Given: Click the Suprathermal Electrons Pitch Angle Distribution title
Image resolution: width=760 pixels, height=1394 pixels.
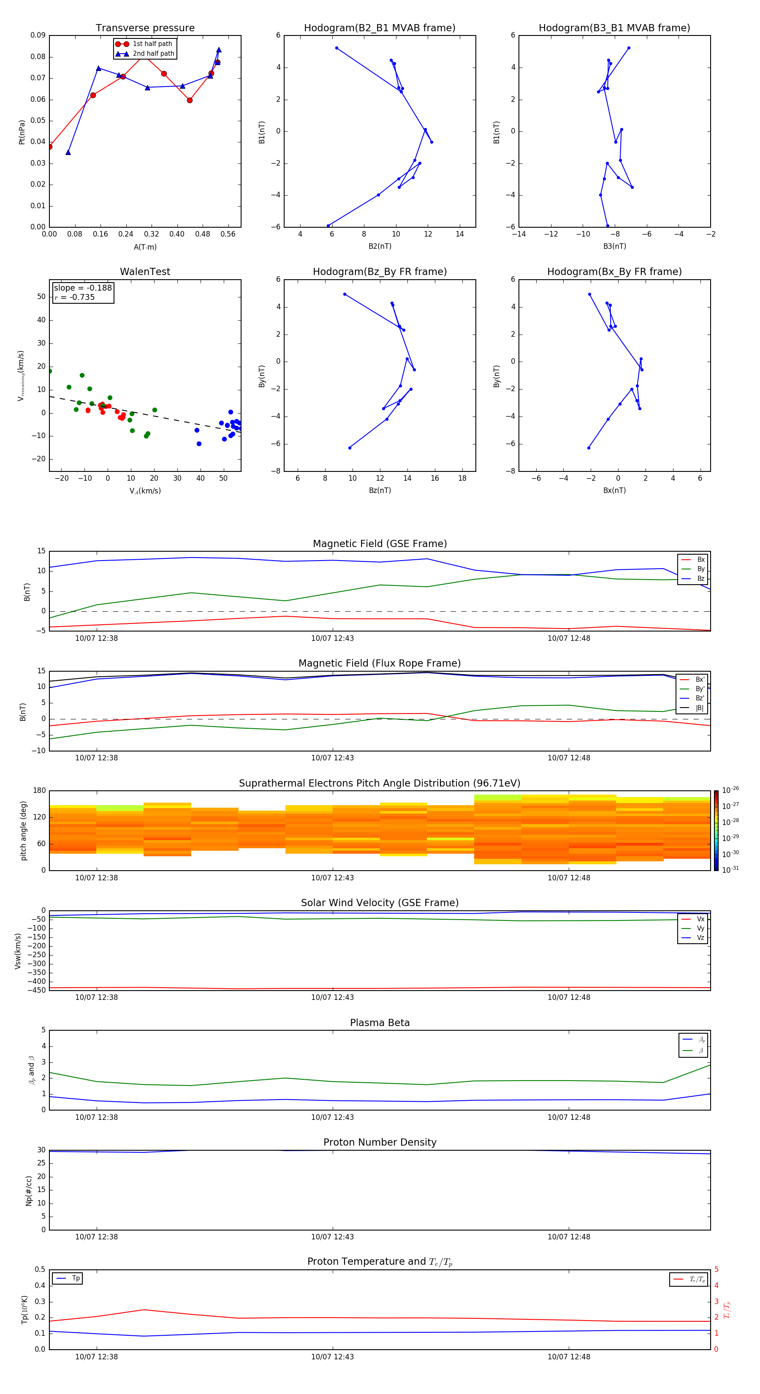Looking at the screenshot, I should point(380,784).
